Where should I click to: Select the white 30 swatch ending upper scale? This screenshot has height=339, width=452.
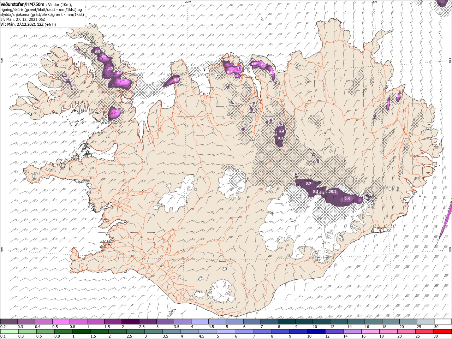click(443, 322)
